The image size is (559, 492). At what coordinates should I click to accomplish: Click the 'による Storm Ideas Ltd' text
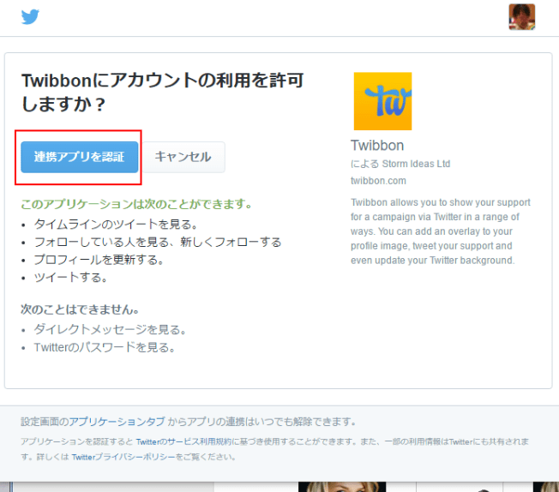[400, 164]
